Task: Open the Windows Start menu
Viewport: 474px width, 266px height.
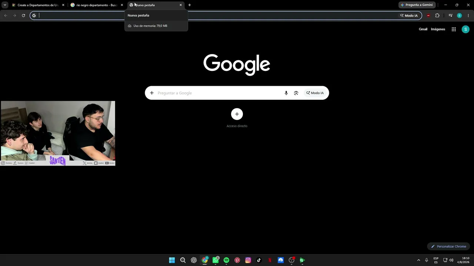Action: point(172,260)
